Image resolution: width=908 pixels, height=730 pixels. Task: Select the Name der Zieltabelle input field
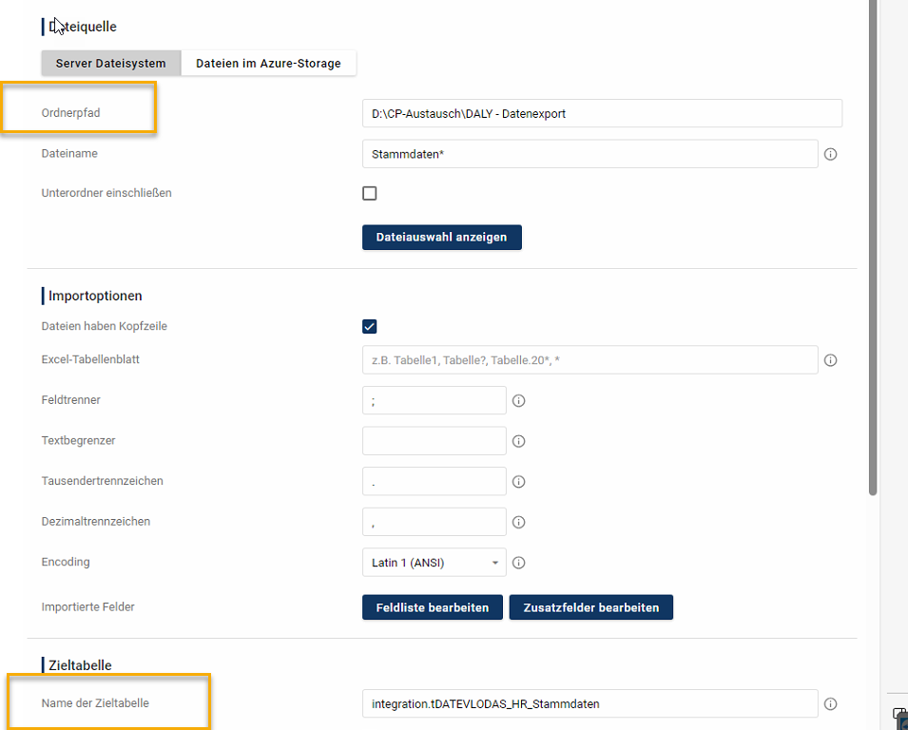point(589,703)
